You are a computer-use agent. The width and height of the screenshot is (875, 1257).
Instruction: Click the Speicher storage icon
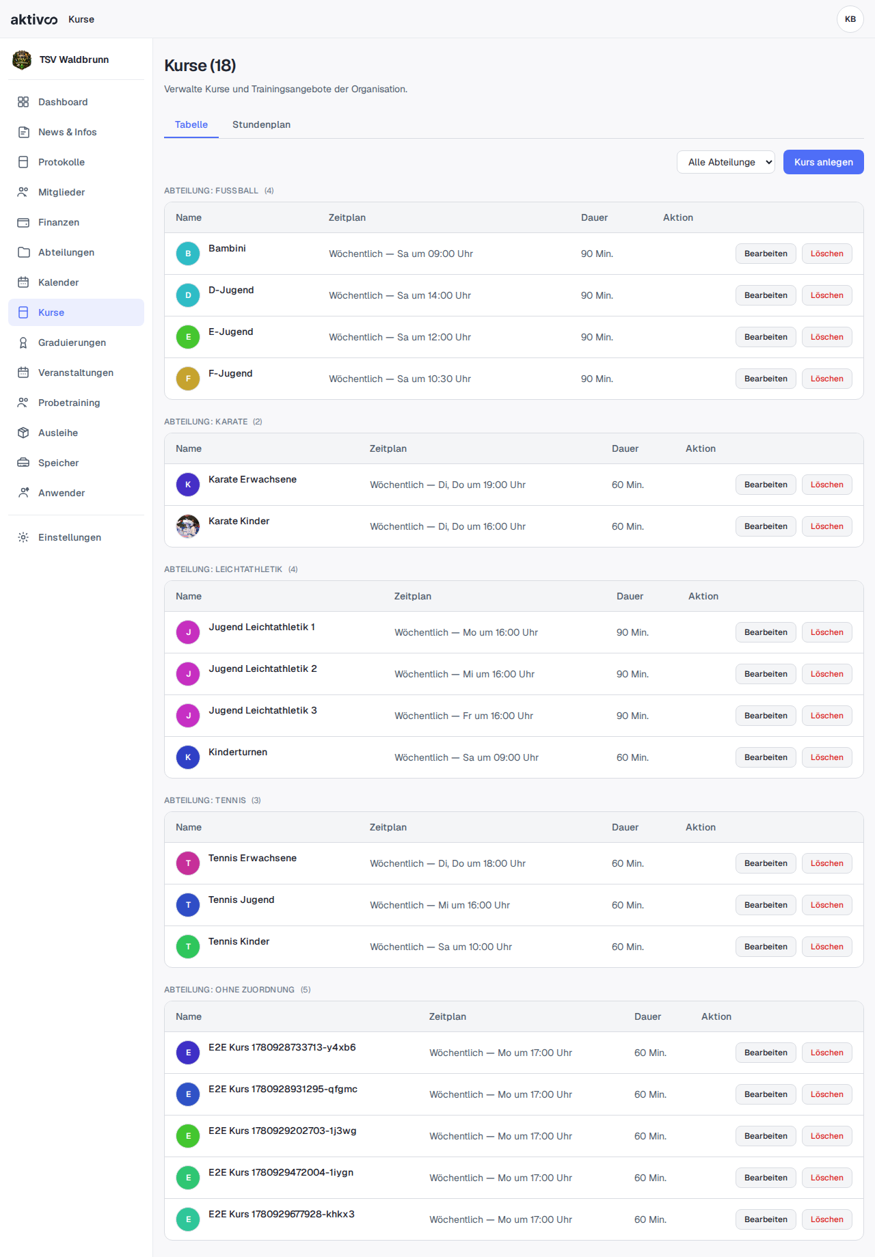[x=23, y=463]
